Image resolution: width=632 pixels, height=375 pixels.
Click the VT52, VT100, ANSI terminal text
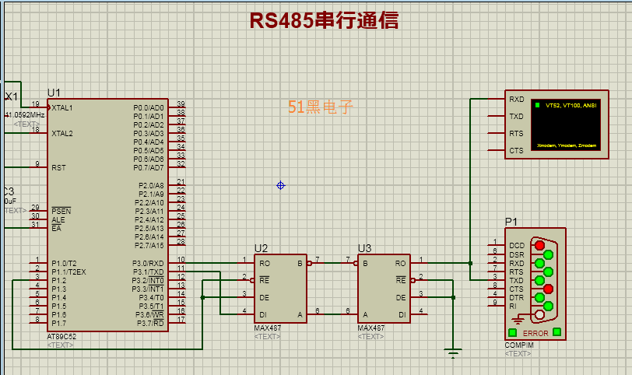(x=571, y=105)
